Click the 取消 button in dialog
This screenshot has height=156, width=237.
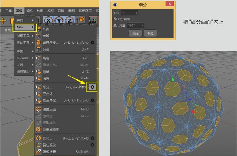point(150,33)
